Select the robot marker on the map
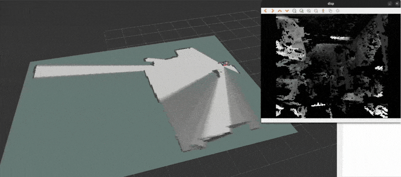Image resolution: width=401 pixels, height=177 pixels. [225, 64]
